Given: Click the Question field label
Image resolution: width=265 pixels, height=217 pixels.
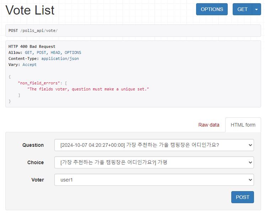Looking at the screenshot, I should (x=33, y=145).
